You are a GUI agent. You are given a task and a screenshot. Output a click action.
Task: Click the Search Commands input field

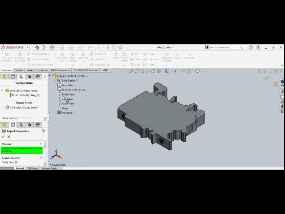(224, 47)
